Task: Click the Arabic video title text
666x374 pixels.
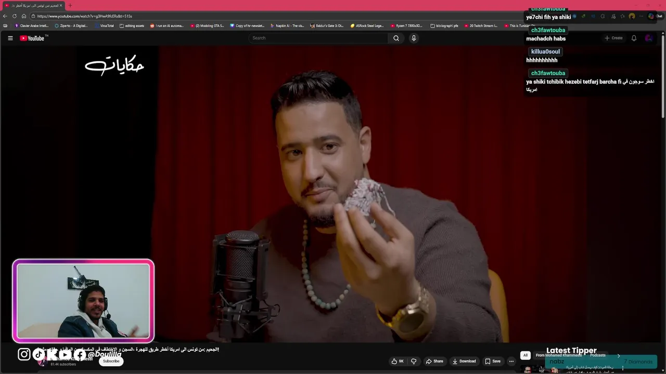Action: pos(127,349)
